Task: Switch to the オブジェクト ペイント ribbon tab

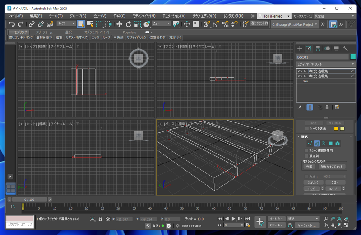Action: [x=97, y=32]
